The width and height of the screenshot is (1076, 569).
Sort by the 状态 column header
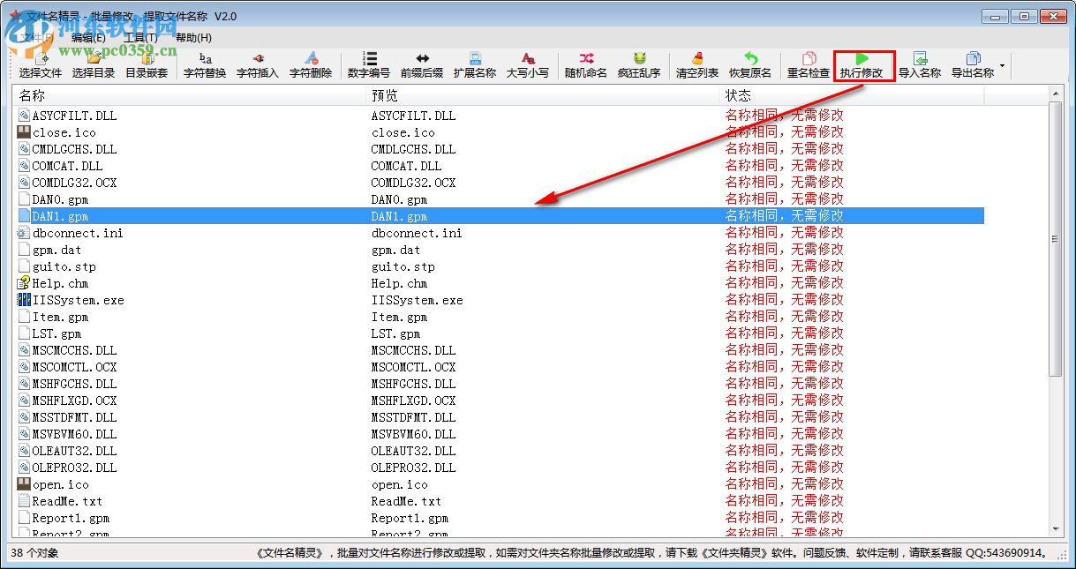(852, 95)
